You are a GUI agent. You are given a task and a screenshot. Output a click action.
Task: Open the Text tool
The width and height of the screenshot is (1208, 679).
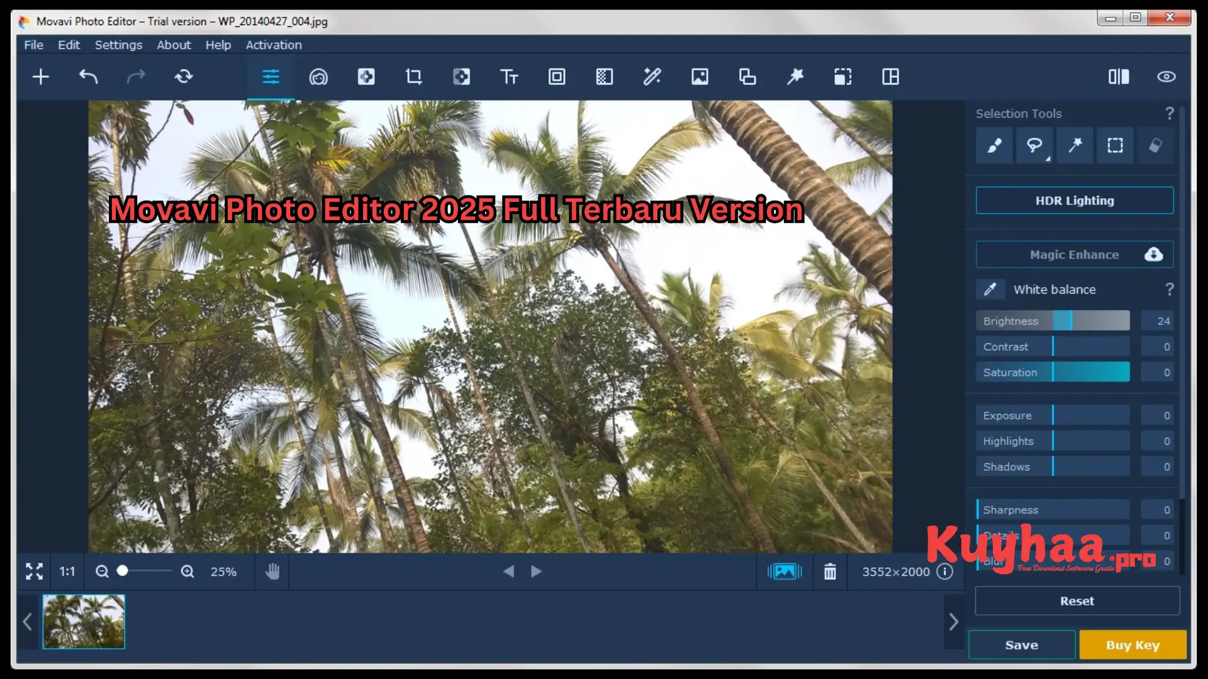click(x=509, y=77)
